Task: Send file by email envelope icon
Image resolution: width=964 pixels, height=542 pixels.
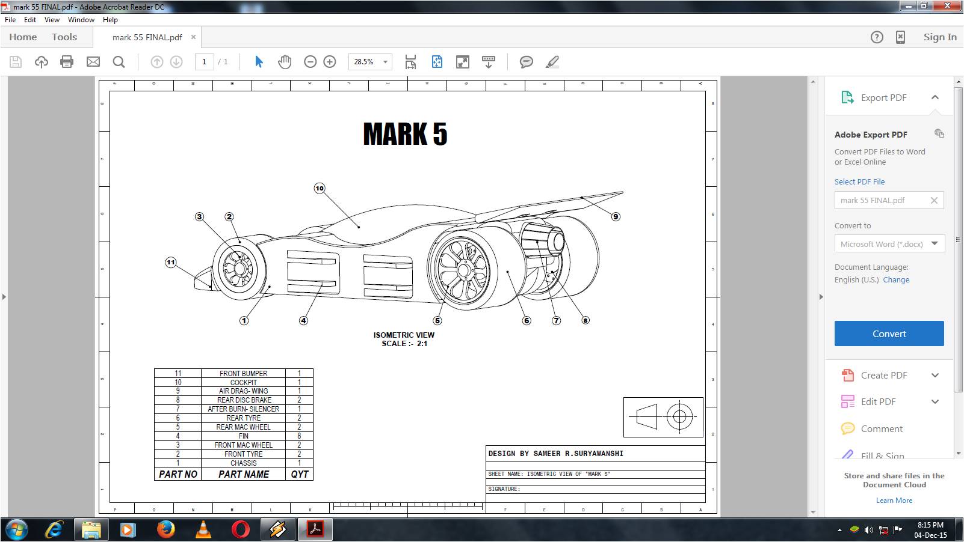Action: (93, 61)
